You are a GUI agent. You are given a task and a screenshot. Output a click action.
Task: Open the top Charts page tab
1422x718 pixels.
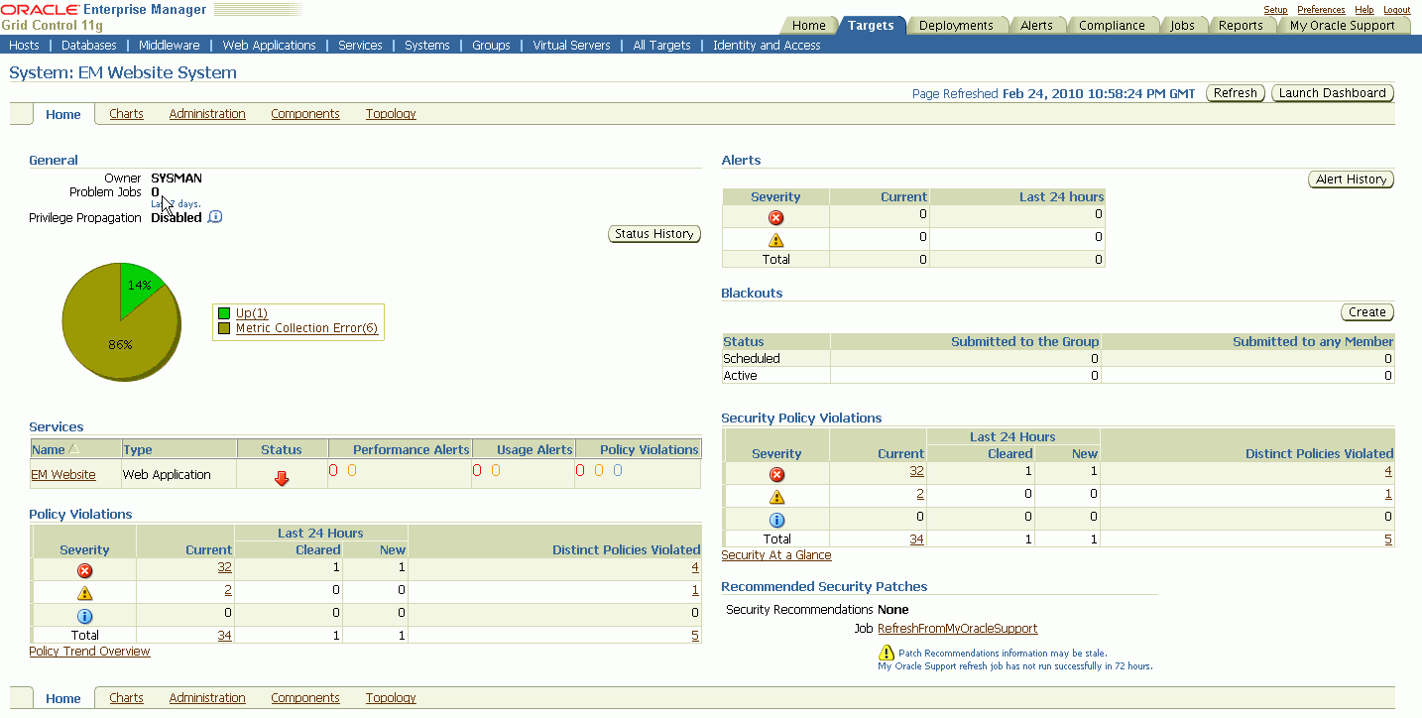point(126,114)
